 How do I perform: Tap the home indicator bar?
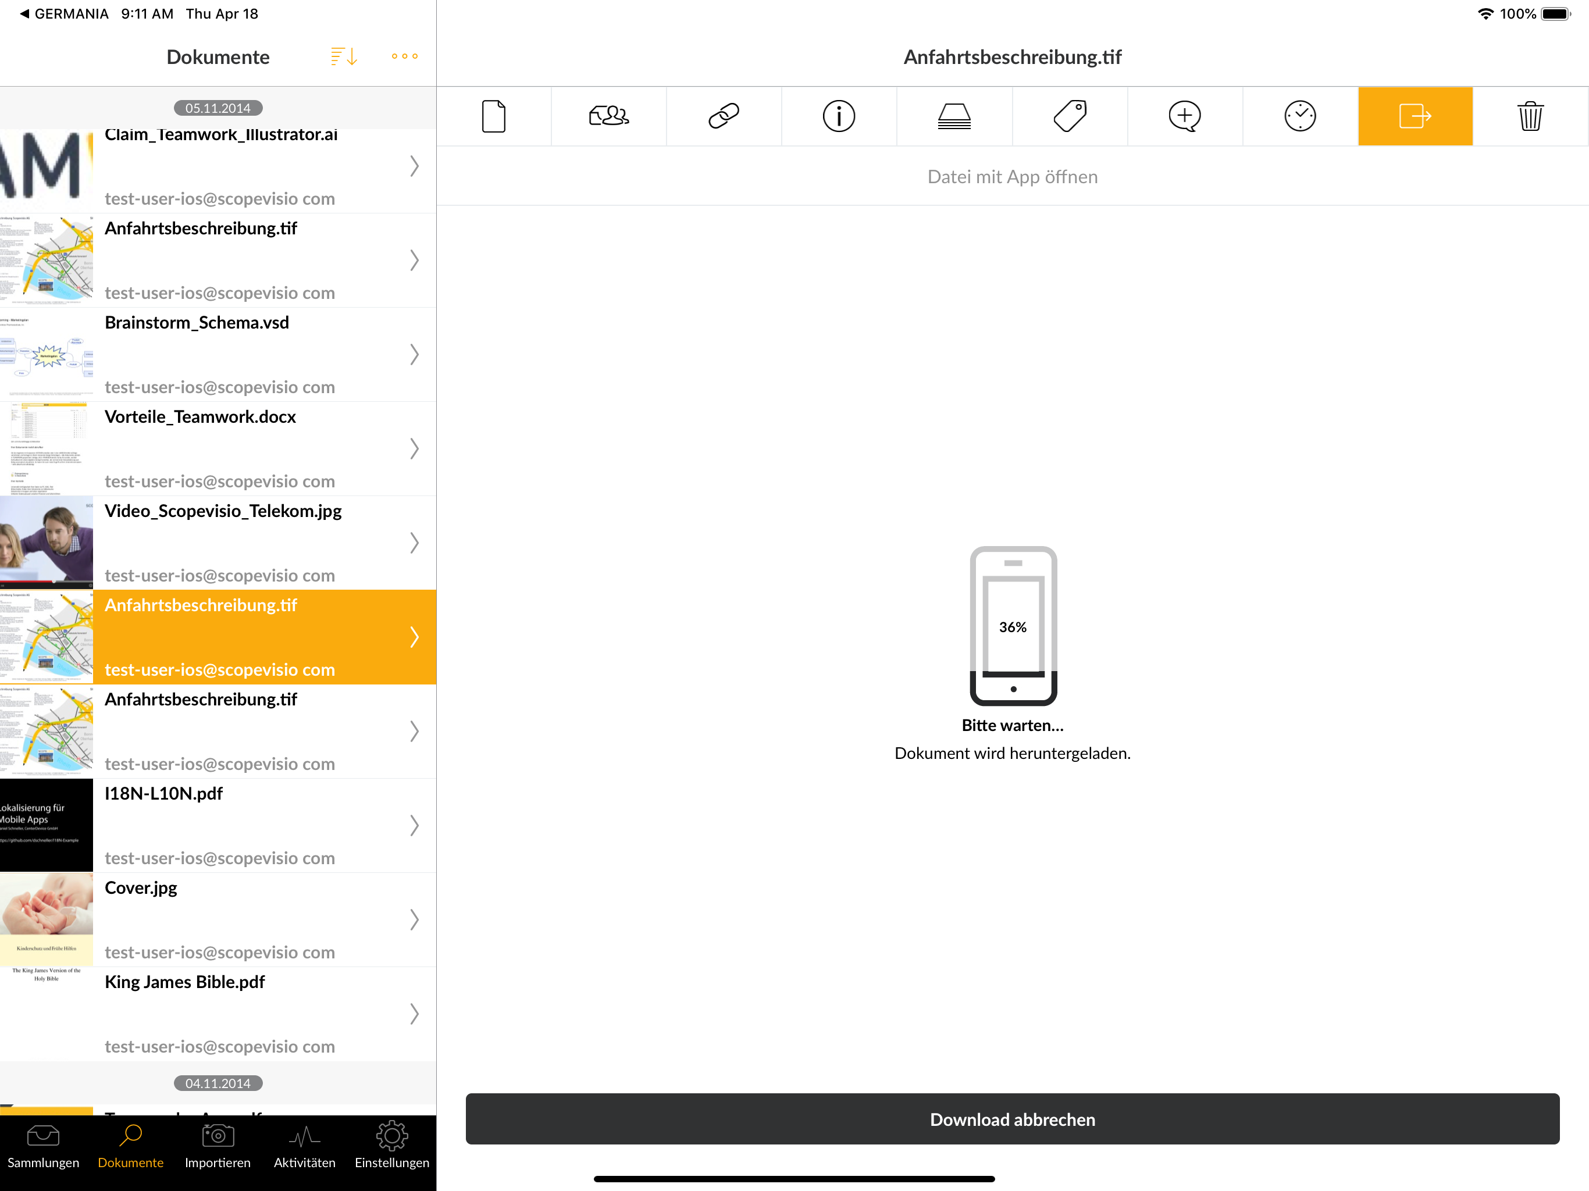tap(794, 1179)
